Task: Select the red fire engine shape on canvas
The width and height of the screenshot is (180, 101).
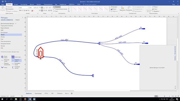Action: click(x=40, y=53)
